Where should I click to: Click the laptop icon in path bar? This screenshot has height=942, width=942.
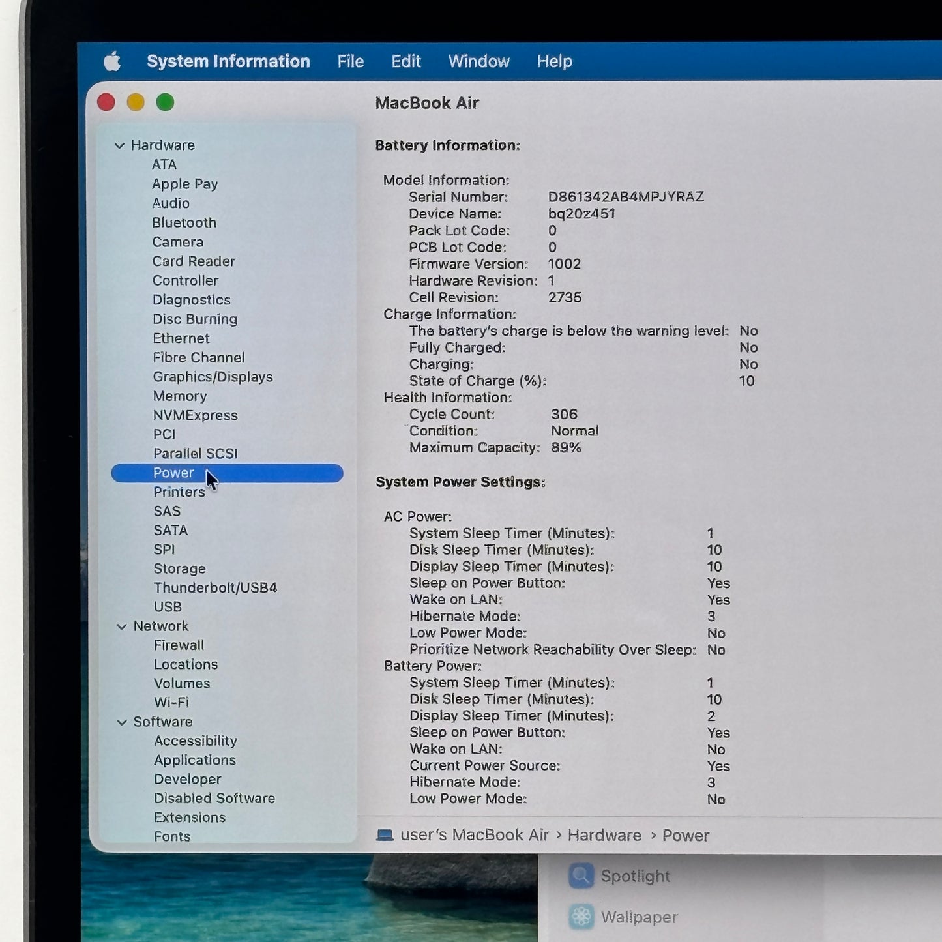click(x=385, y=835)
